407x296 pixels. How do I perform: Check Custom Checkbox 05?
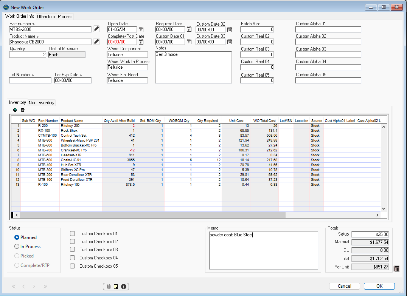pos(72,266)
